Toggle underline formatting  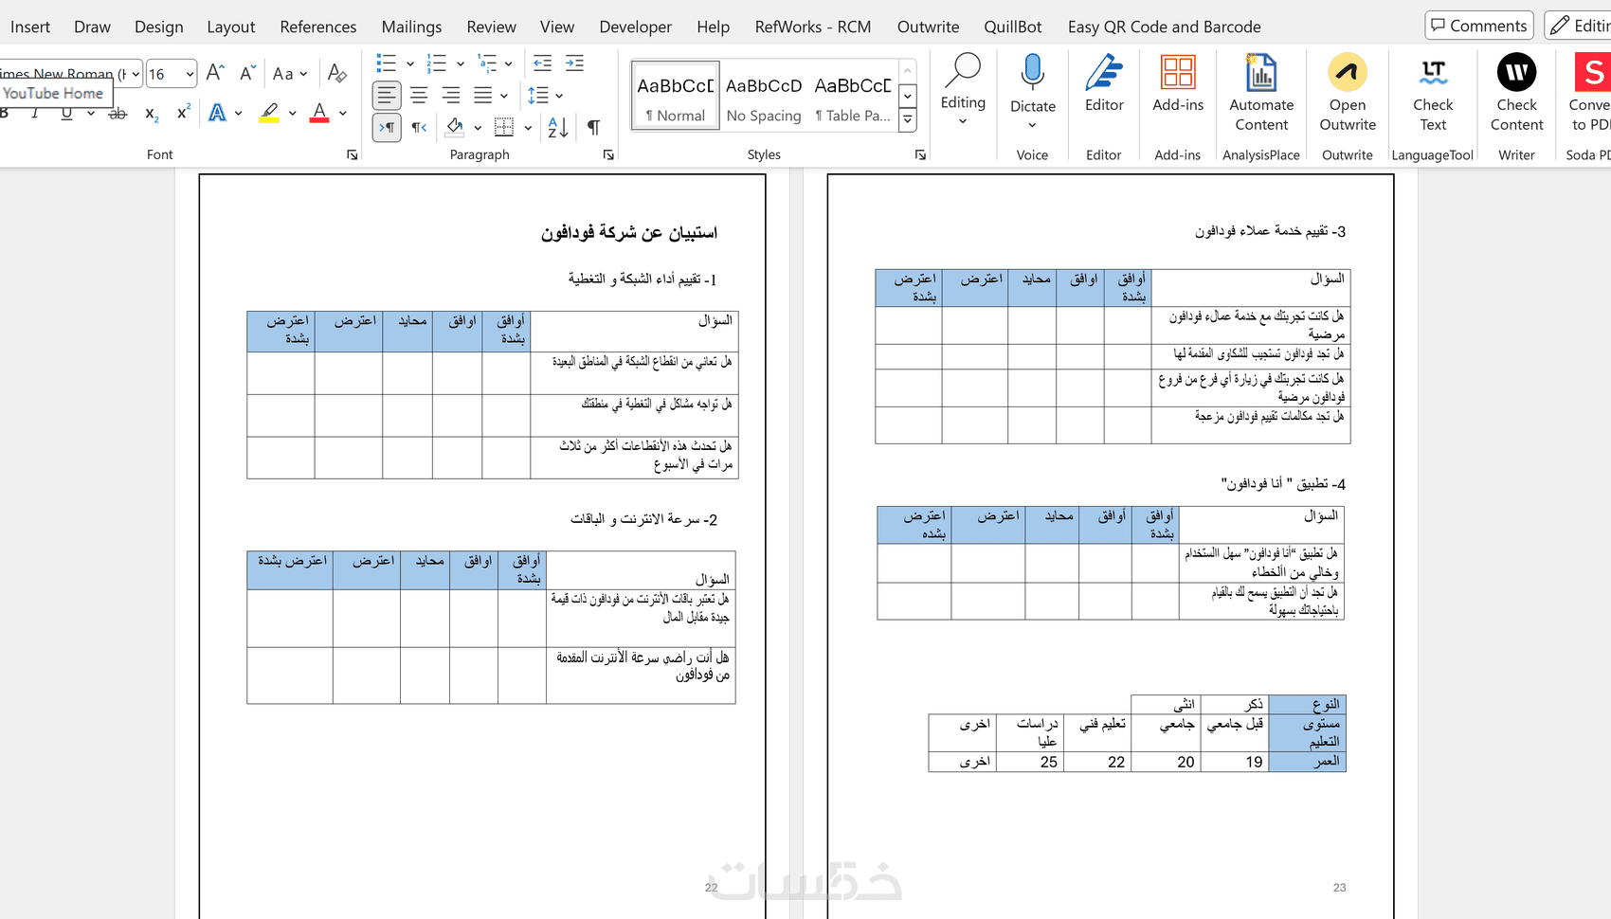[x=66, y=114]
